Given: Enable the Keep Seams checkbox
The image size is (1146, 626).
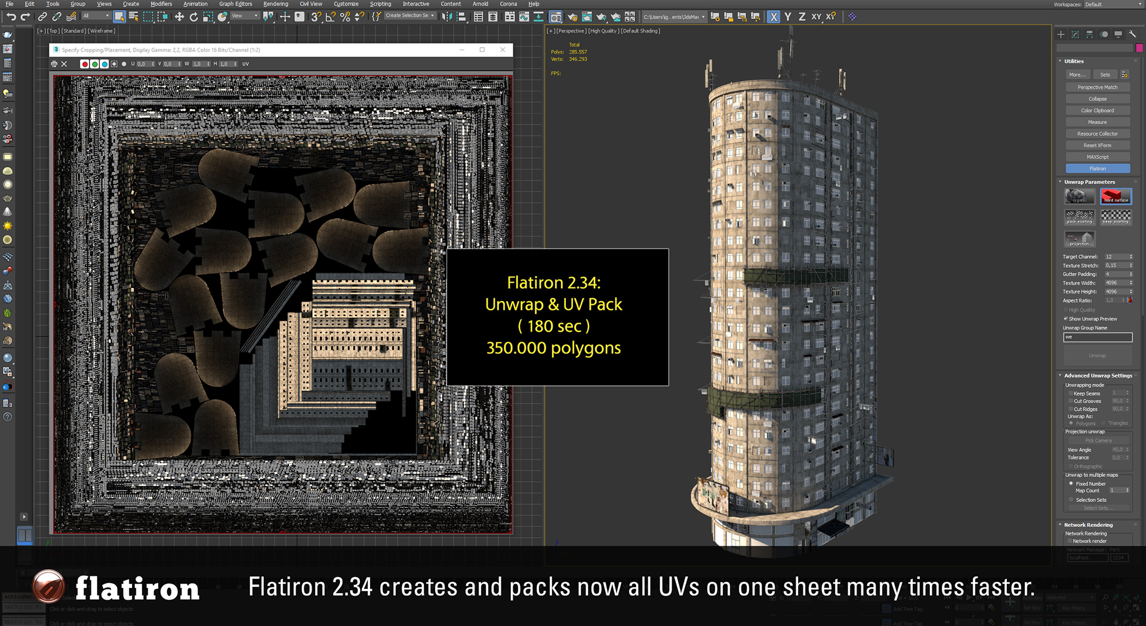Looking at the screenshot, I should point(1071,393).
